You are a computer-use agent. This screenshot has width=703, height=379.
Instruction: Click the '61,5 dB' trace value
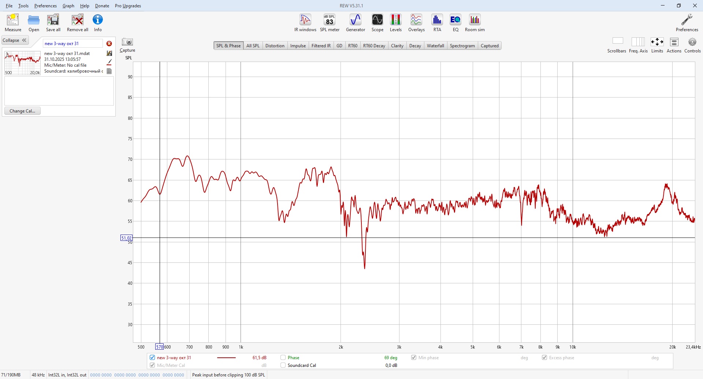coord(260,357)
